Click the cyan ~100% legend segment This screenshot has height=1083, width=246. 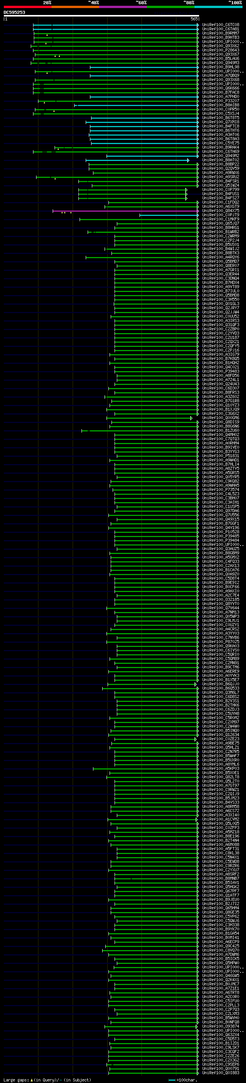[218, 7]
